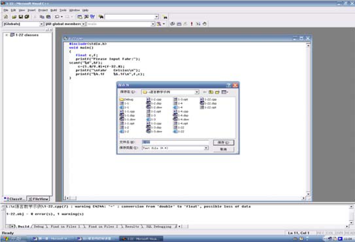Click the Output window toolbar icon
355x242 pixels.
pyautogui.click(x=86, y=17)
